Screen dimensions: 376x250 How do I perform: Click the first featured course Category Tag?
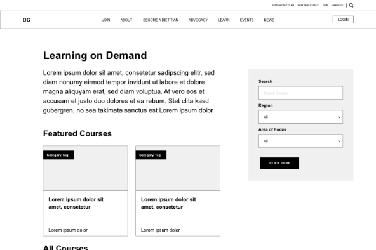58,155
